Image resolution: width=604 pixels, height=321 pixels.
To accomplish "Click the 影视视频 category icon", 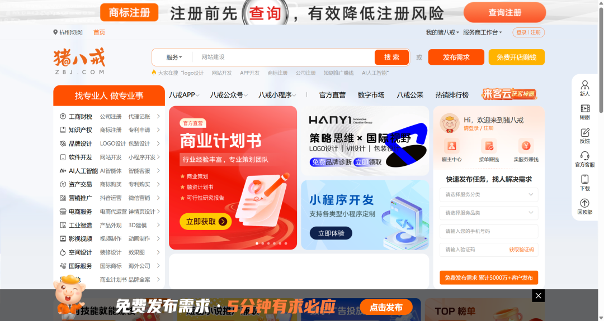I will tap(63, 239).
